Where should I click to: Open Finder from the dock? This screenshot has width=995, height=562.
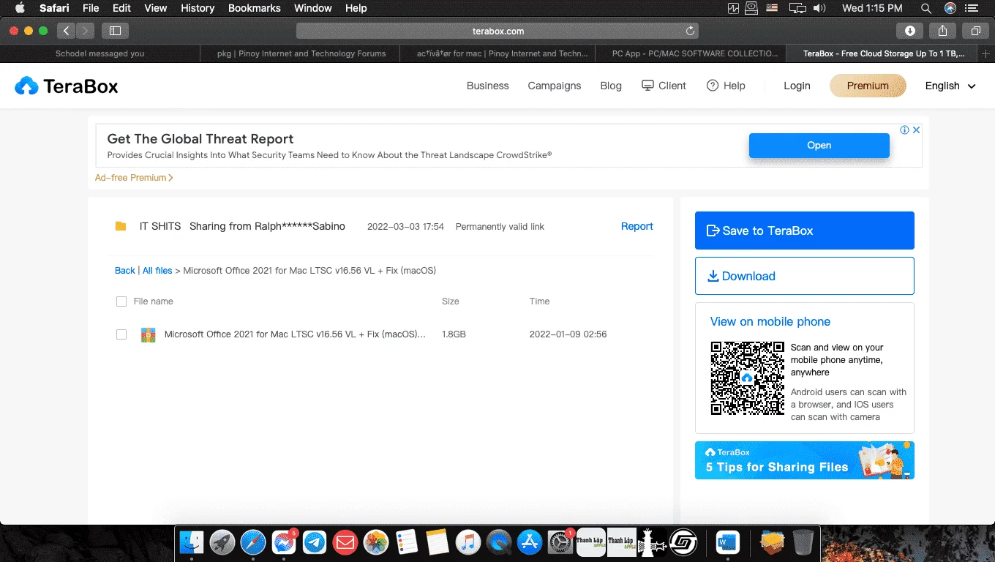tap(192, 542)
